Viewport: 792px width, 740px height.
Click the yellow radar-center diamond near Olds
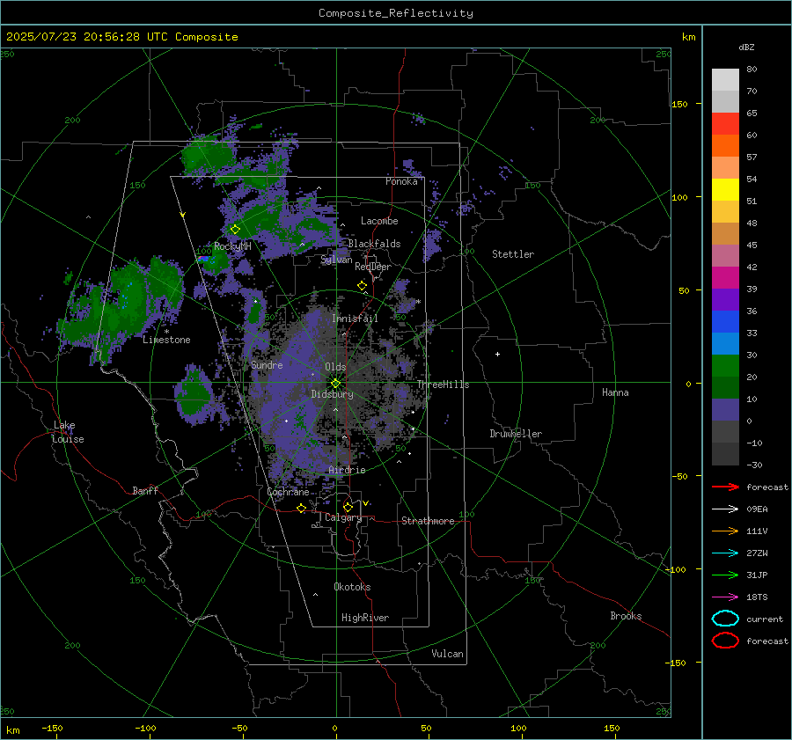click(x=336, y=383)
